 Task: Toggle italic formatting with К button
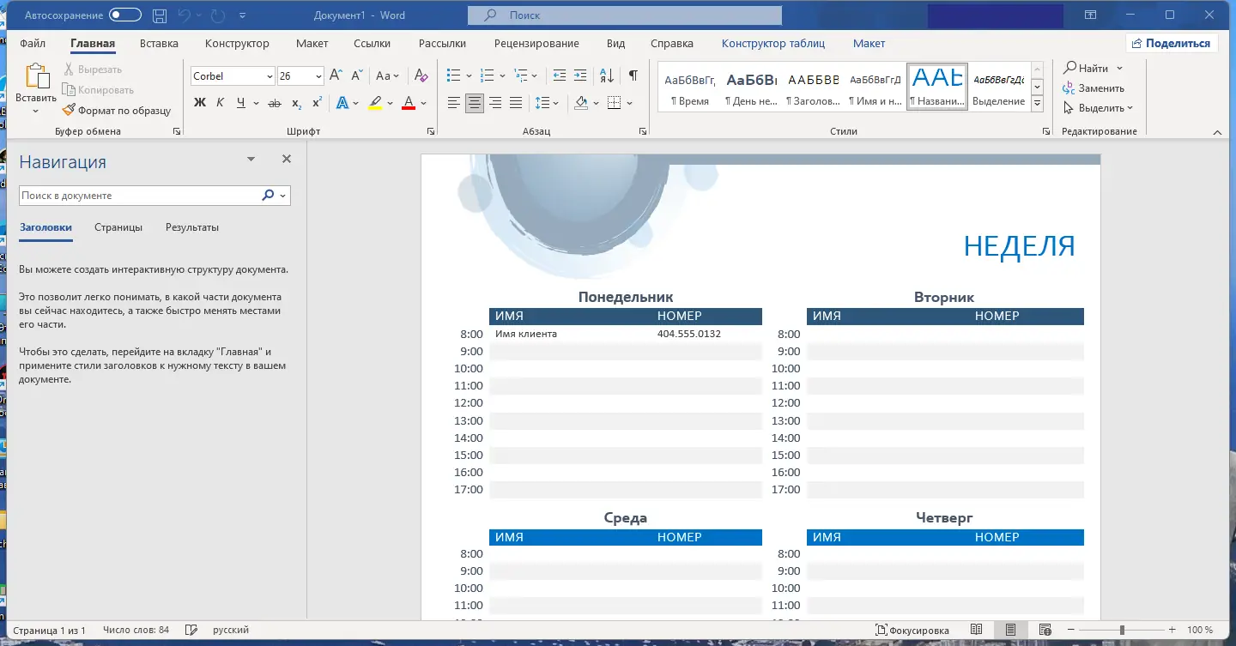(220, 103)
